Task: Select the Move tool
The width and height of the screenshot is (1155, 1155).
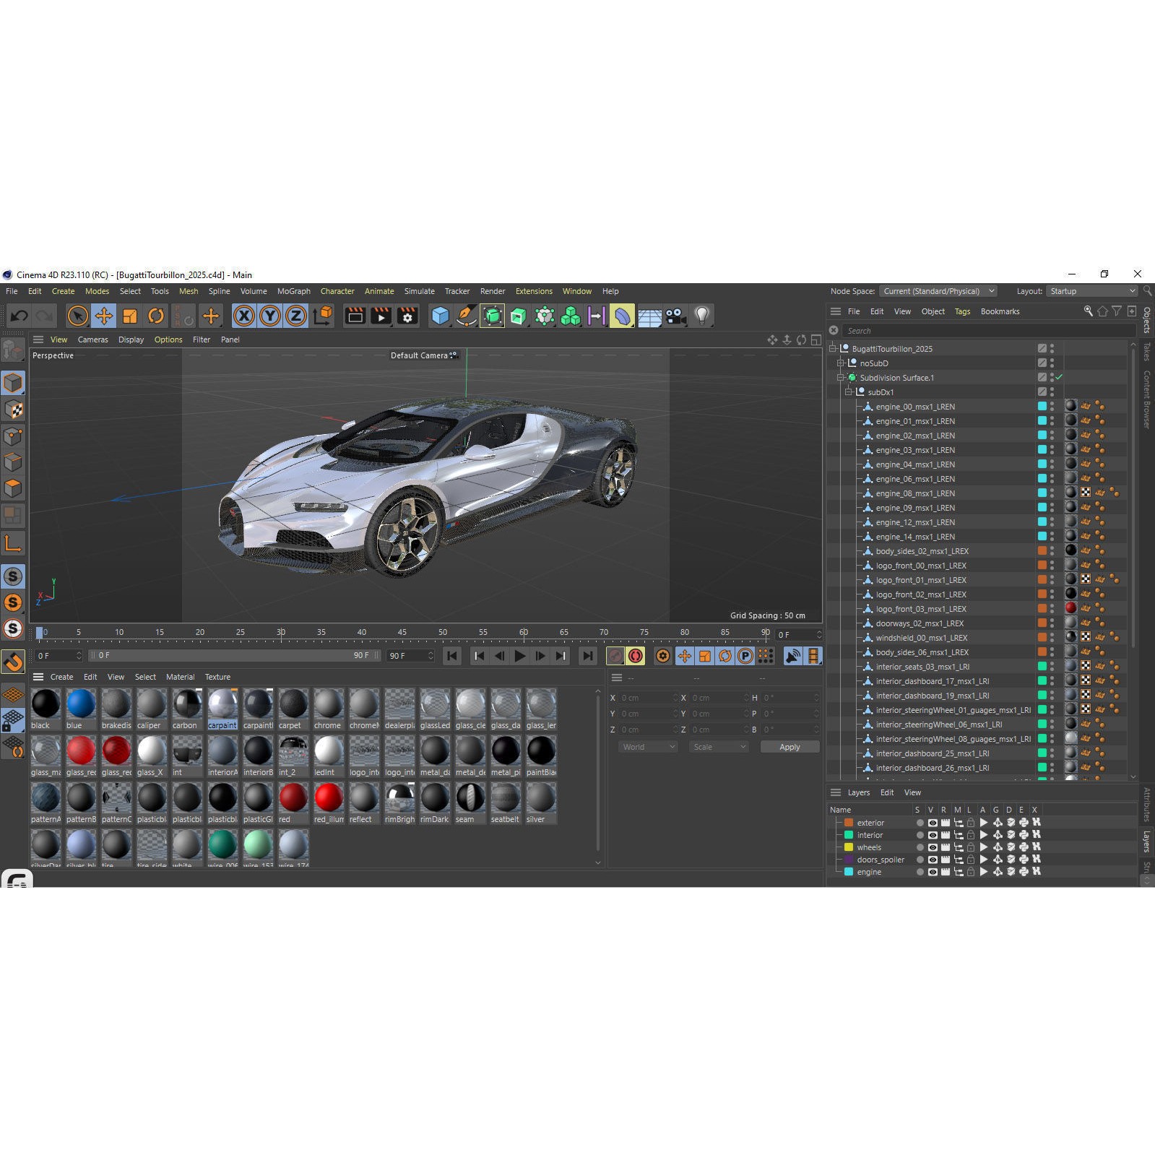Action: coord(104,316)
